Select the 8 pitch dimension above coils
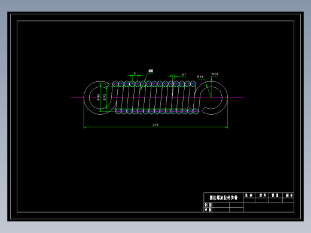311x233 pixels. tap(135, 73)
